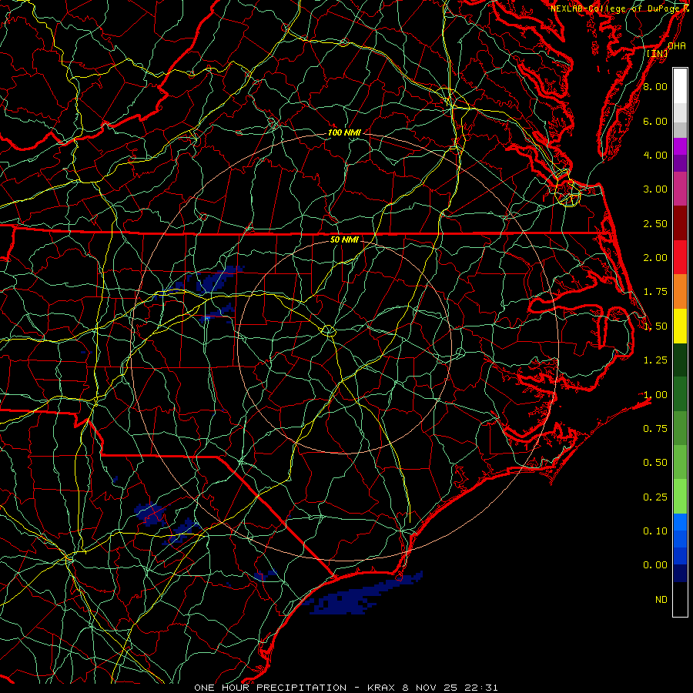This screenshot has height=693, width=693.
Task: Click the 0.00 legend label
Action: pos(655,565)
